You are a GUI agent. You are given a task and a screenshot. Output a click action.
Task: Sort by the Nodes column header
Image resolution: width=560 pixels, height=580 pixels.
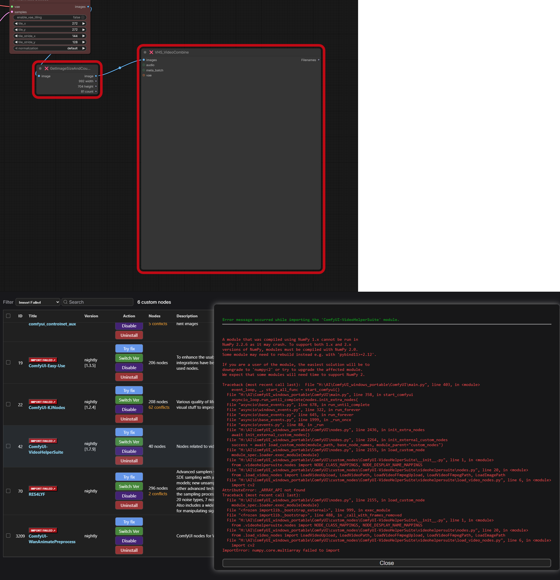[x=154, y=316]
